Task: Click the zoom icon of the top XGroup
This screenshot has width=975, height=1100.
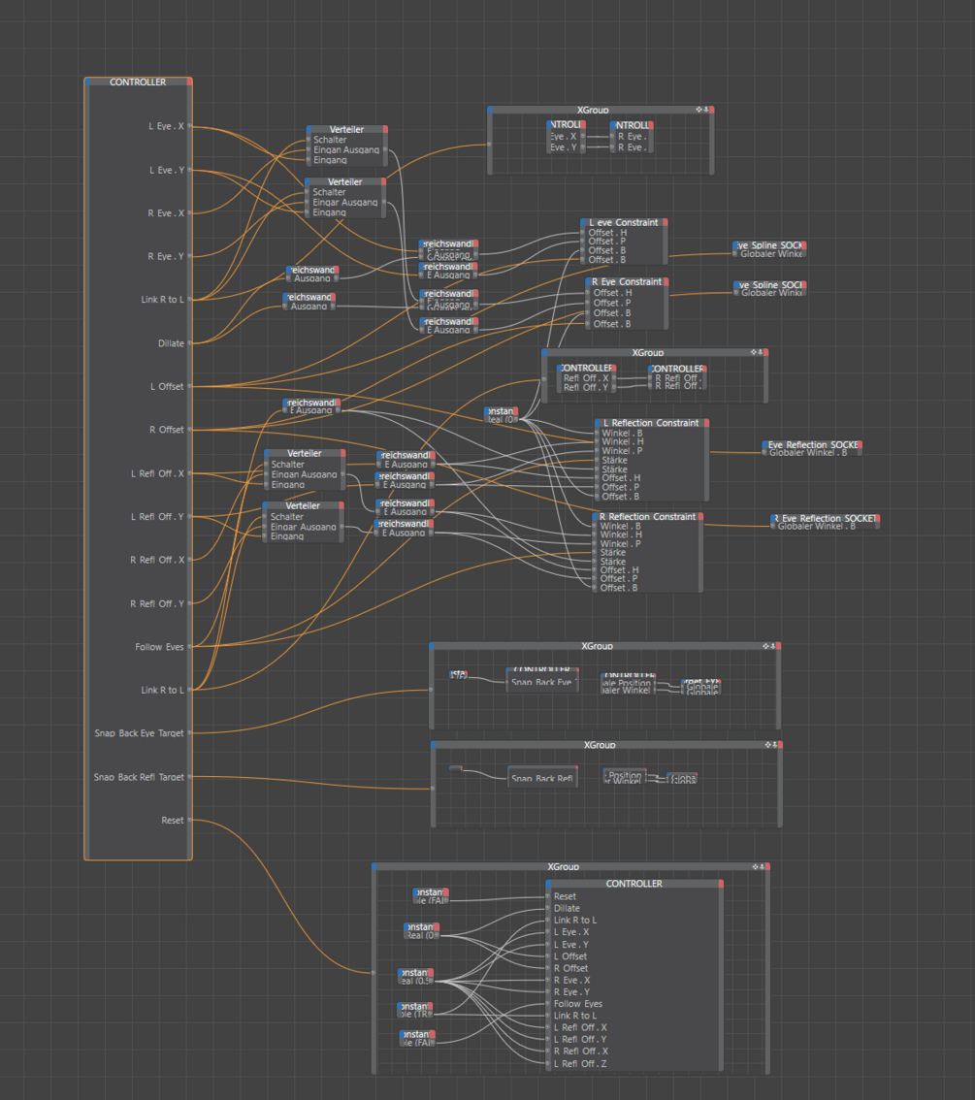Action: (x=705, y=110)
